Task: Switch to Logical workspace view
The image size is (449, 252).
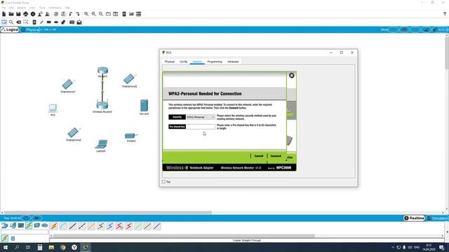Action: point(10,29)
